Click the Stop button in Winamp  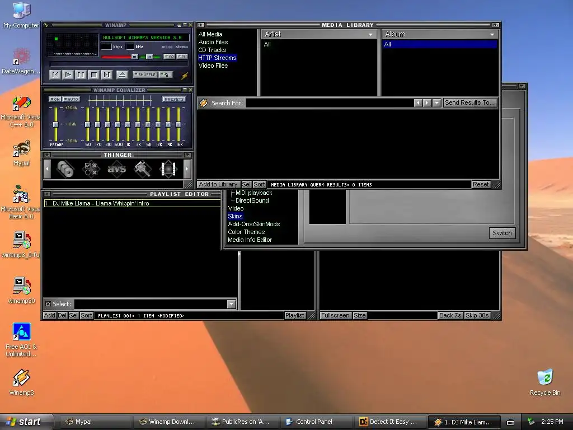pyautogui.click(x=94, y=75)
